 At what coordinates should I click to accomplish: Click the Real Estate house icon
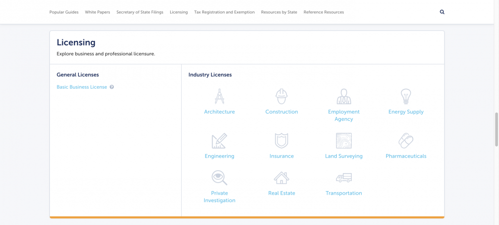[281, 178]
